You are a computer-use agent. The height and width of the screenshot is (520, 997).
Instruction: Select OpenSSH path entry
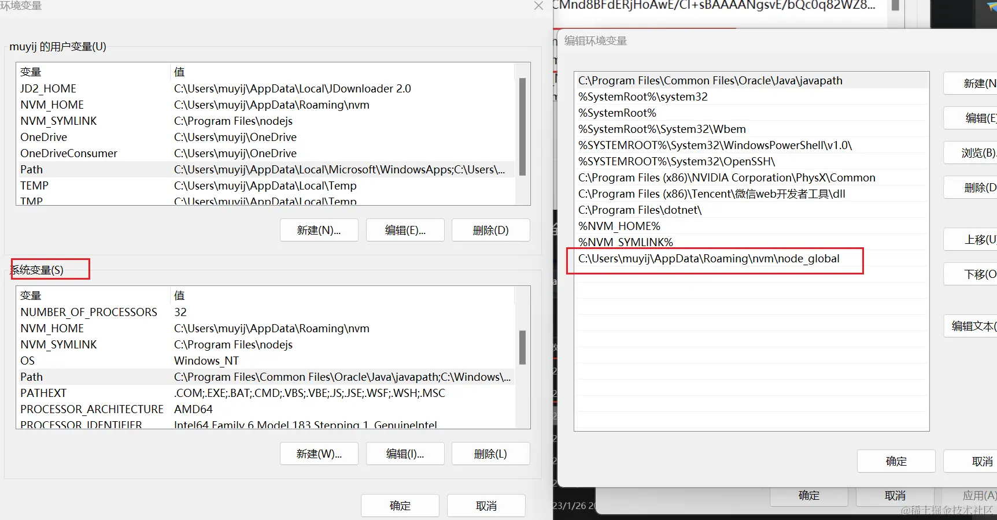coord(752,161)
